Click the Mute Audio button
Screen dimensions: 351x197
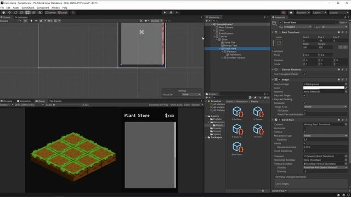click(177, 105)
